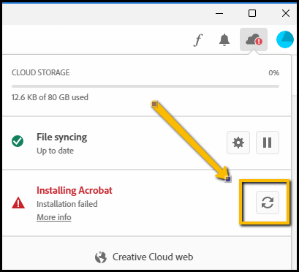Minimize the Creative Cloud window
Screen dimensions: 299x272
click(219, 13)
